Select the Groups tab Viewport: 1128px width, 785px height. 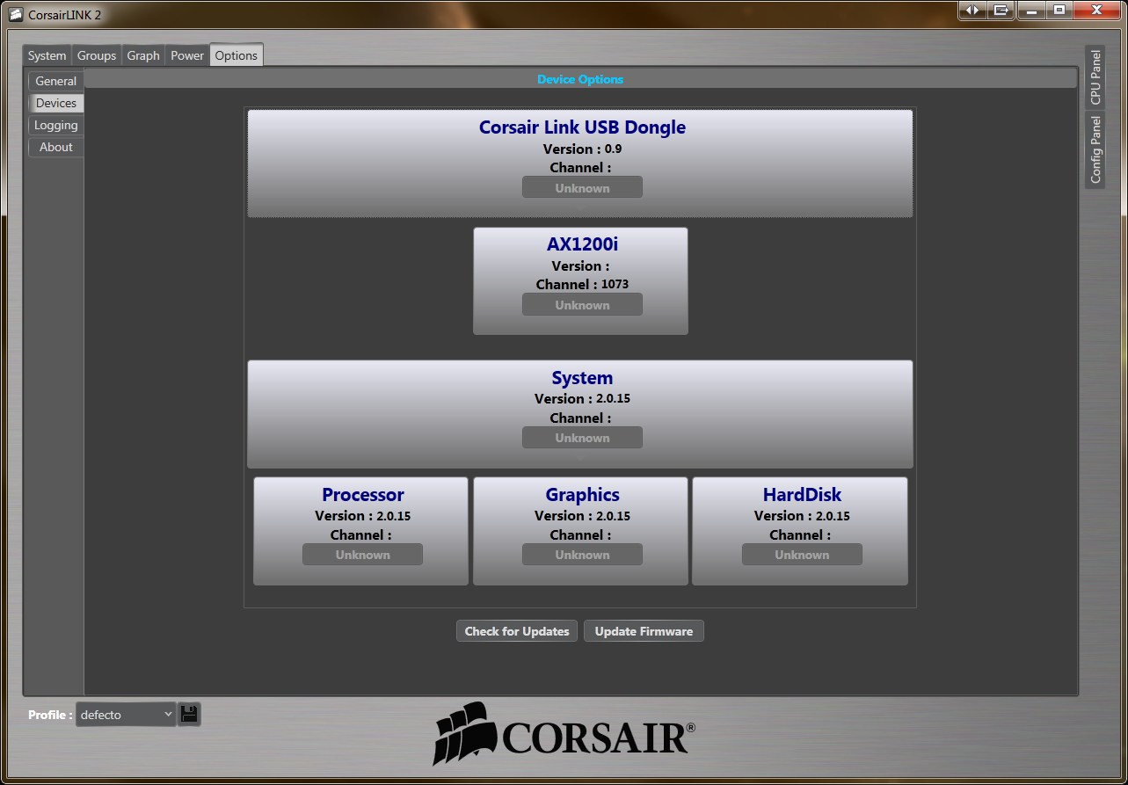coord(97,55)
